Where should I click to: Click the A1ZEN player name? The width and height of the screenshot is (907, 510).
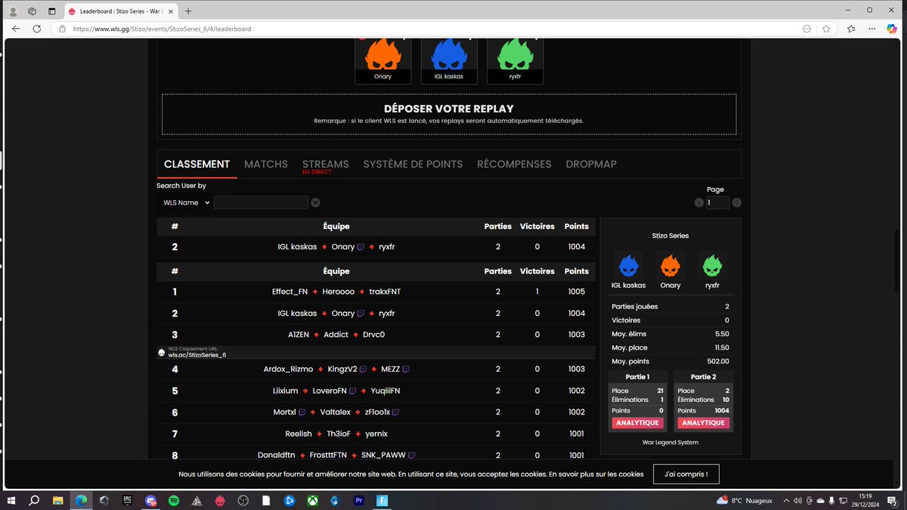(299, 335)
